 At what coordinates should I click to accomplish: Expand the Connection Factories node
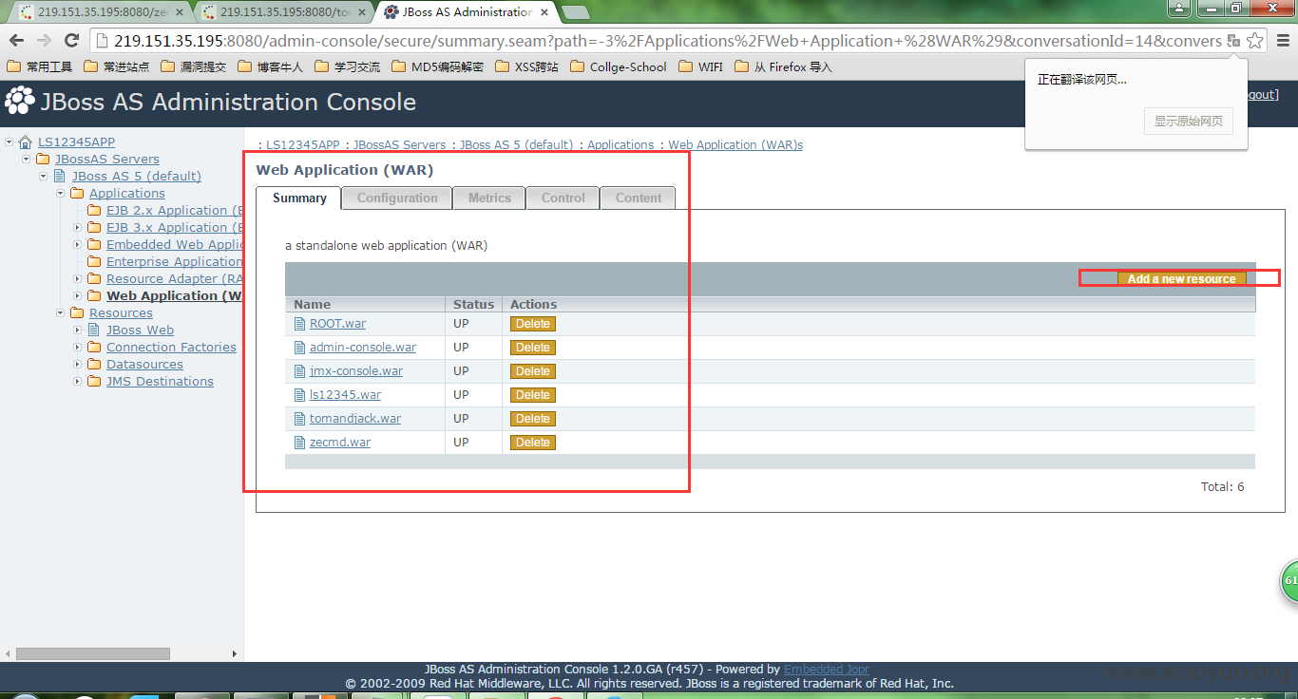pos(78,348)
